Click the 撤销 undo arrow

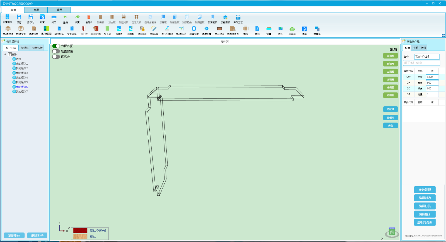click(66, 17)
